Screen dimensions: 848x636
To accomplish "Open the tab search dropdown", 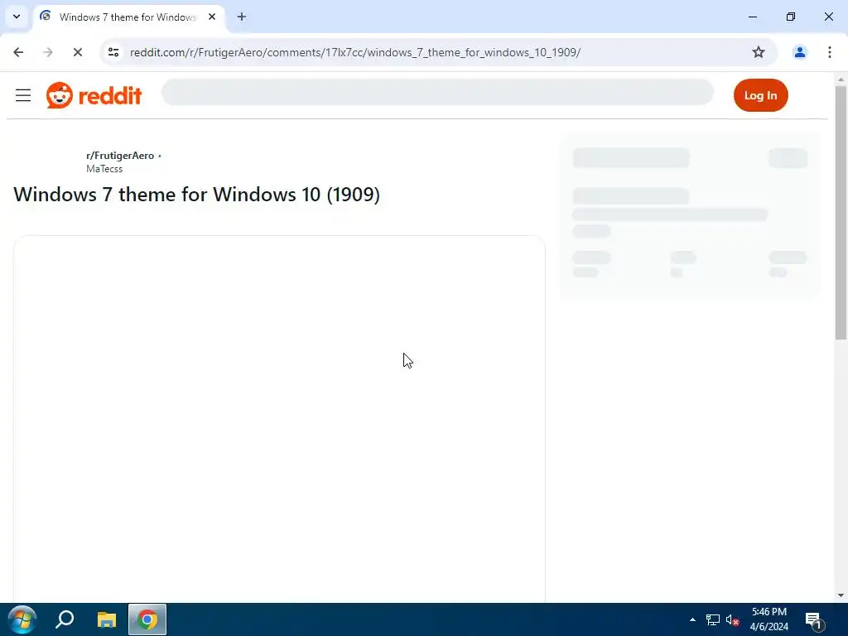I will coord(17,17).
